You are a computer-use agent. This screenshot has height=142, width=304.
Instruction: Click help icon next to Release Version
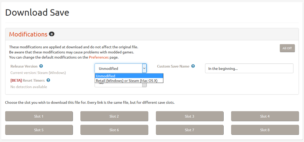tap(41, 66)
